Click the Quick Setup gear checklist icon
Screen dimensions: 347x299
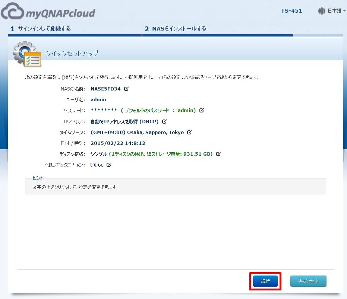tap(27, 54)
